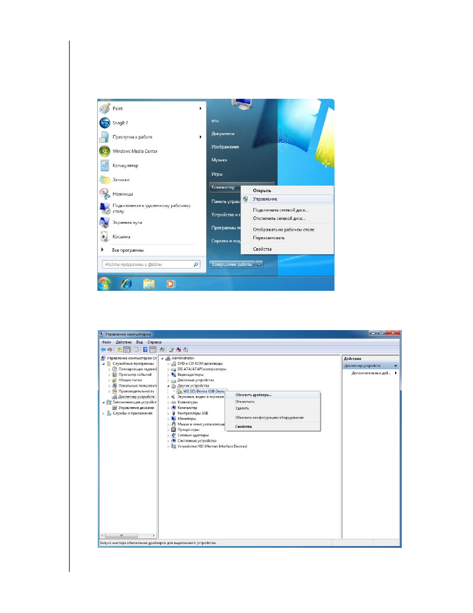Open Музыка in Start menu
473x613 pixels.
219,160
